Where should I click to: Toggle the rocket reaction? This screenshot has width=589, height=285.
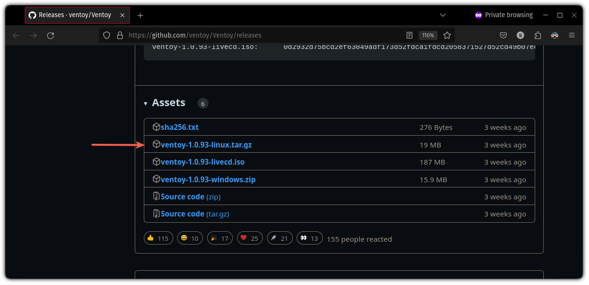point(280,238)
